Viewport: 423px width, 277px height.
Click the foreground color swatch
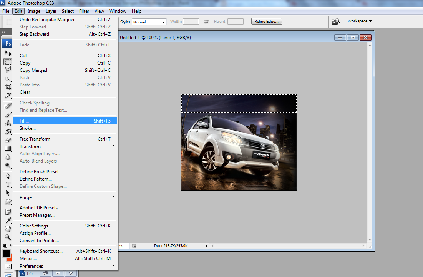click(6, 254)
